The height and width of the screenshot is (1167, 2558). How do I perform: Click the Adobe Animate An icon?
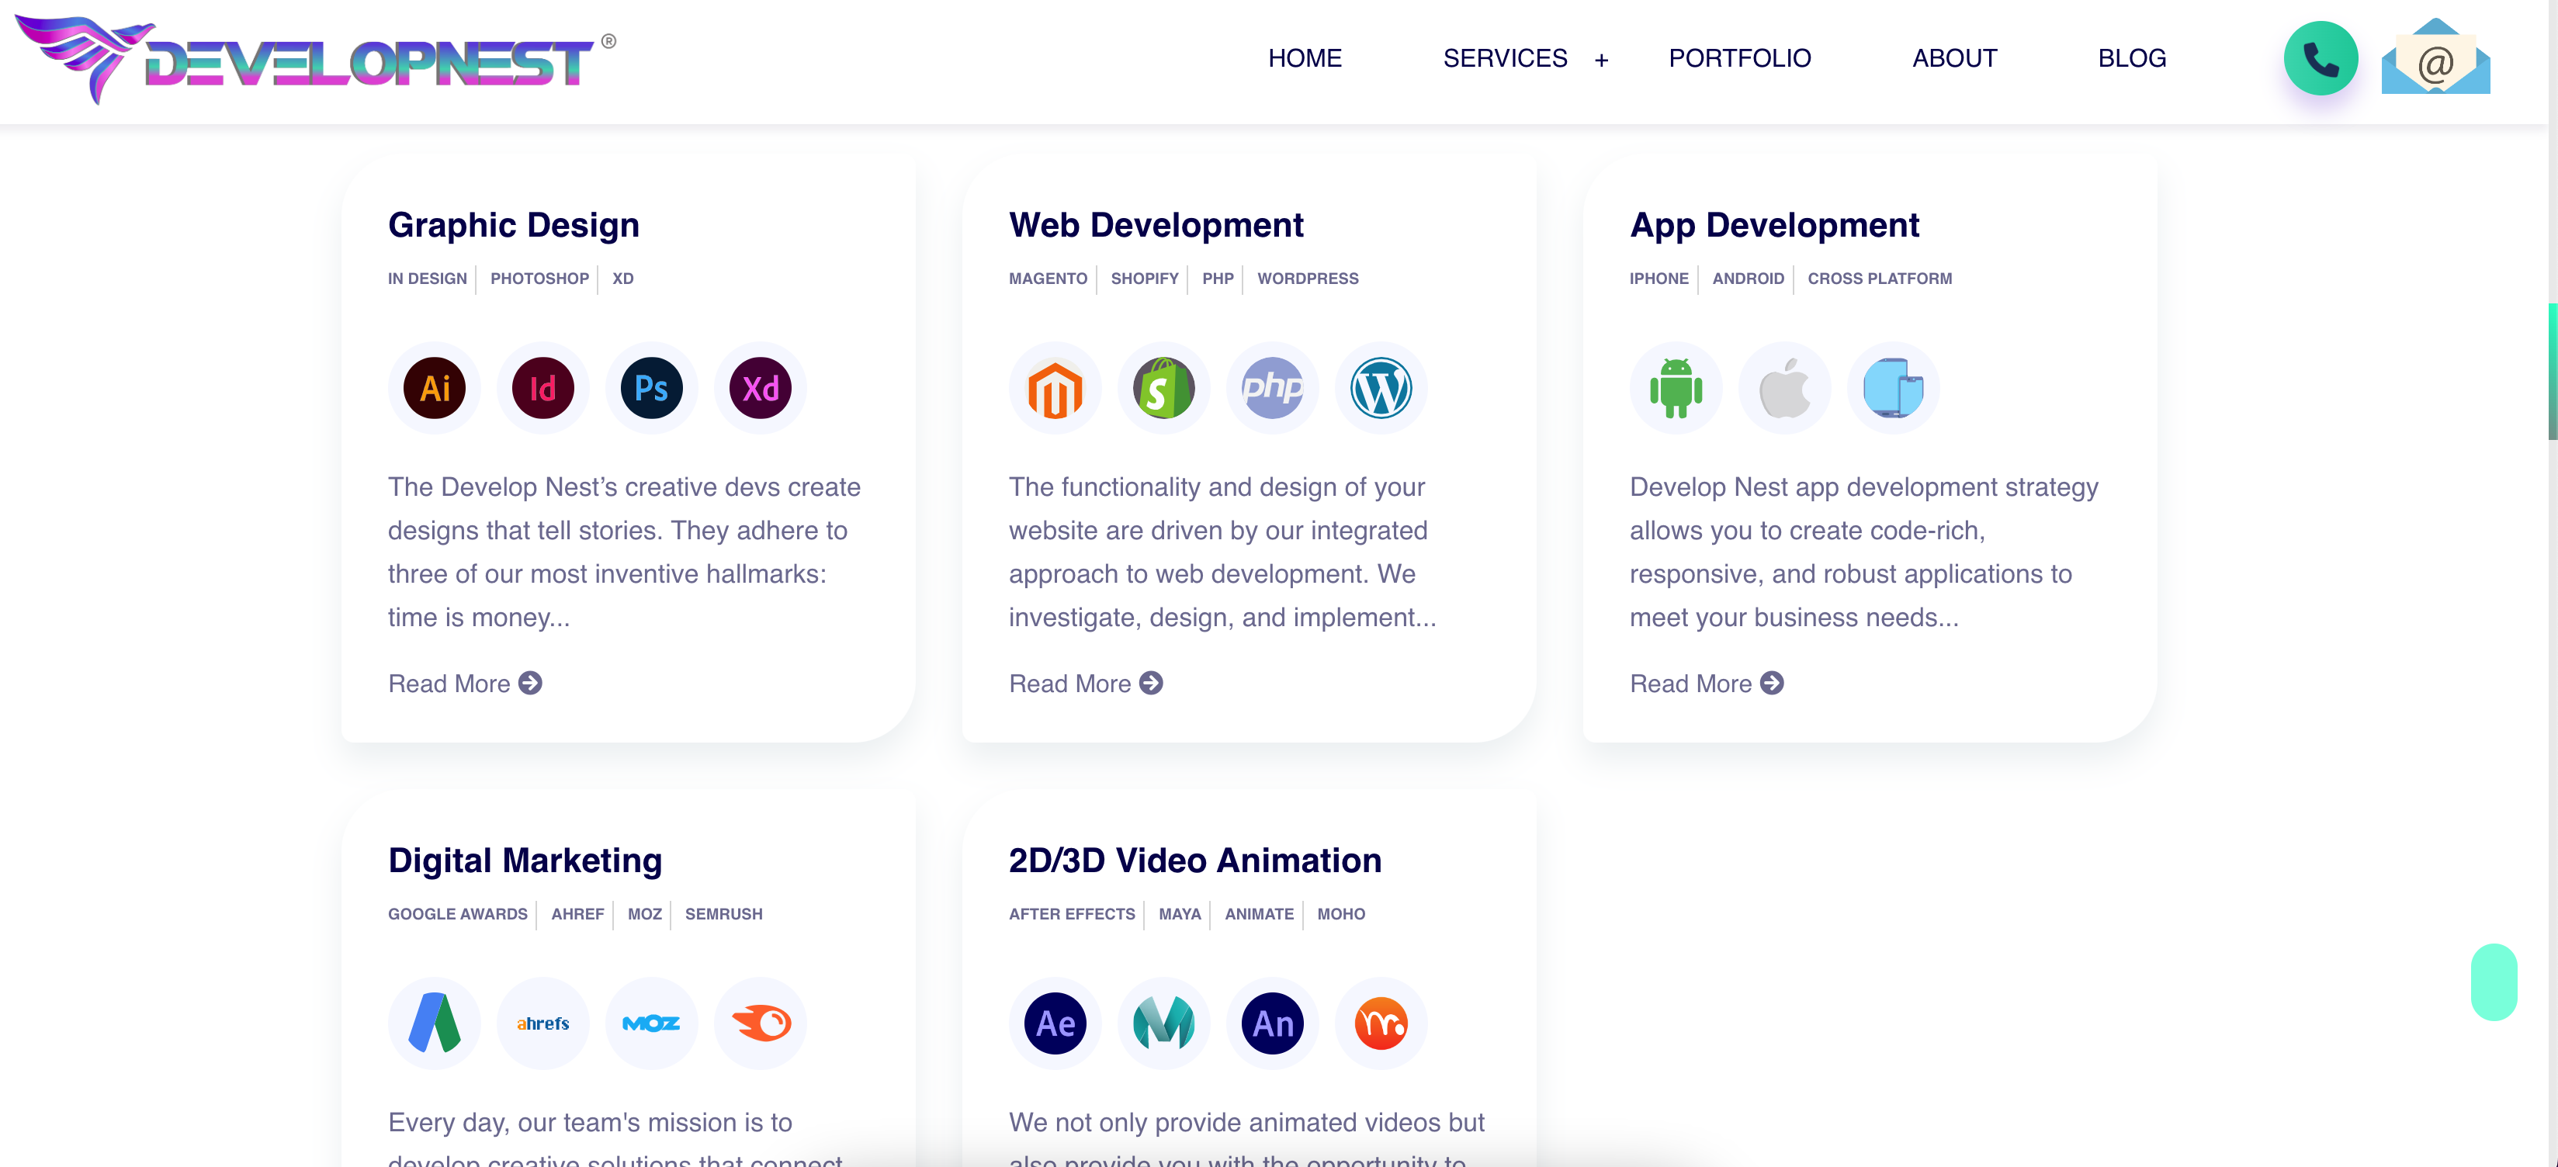(1272, 1023)
